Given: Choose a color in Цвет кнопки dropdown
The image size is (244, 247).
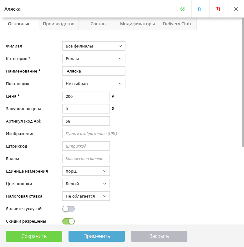Looking at the screenshot, I should 86,184.
